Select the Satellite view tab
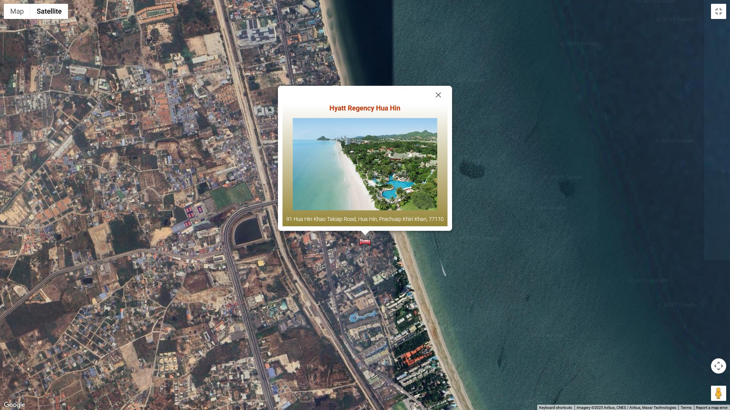730x410 pixels. 49,11
